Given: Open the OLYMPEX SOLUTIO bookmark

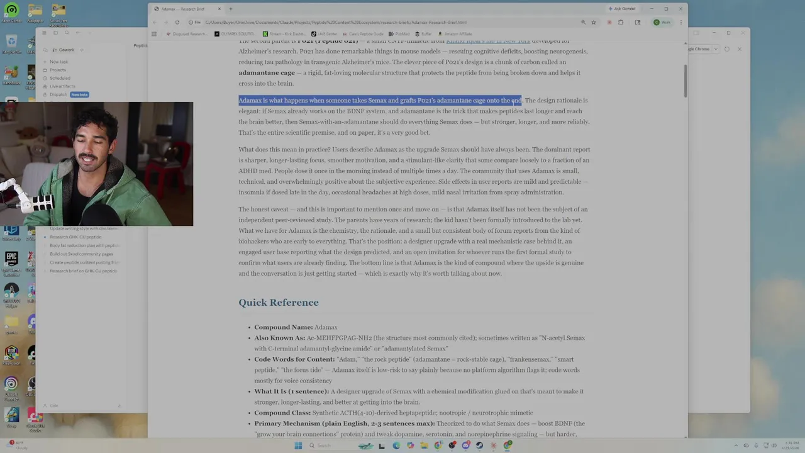Looking at the screenshot, I should coord(235,34).
